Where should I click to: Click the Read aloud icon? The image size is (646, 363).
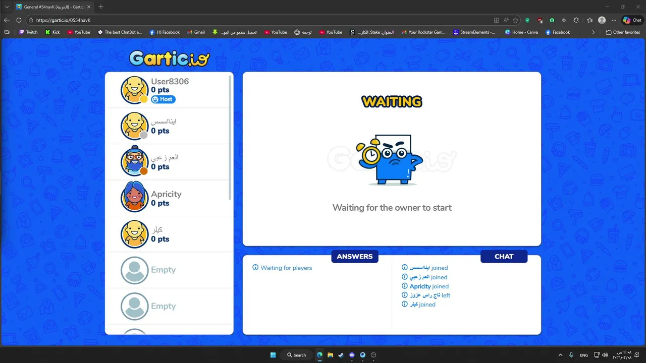pos(506,20)
